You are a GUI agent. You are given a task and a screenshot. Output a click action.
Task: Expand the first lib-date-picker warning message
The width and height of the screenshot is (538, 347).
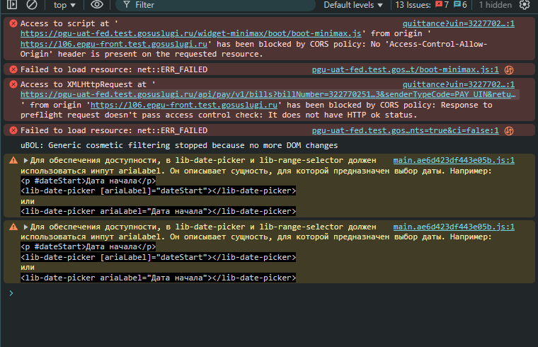point(25,160)
